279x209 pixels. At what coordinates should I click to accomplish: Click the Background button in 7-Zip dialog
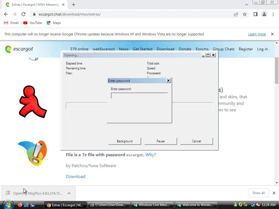pyautogui.click(x=125, y=141)
